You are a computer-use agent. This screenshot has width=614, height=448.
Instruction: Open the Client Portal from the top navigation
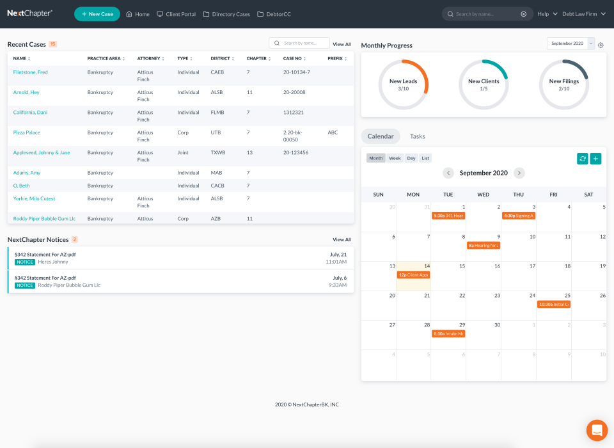176,13
